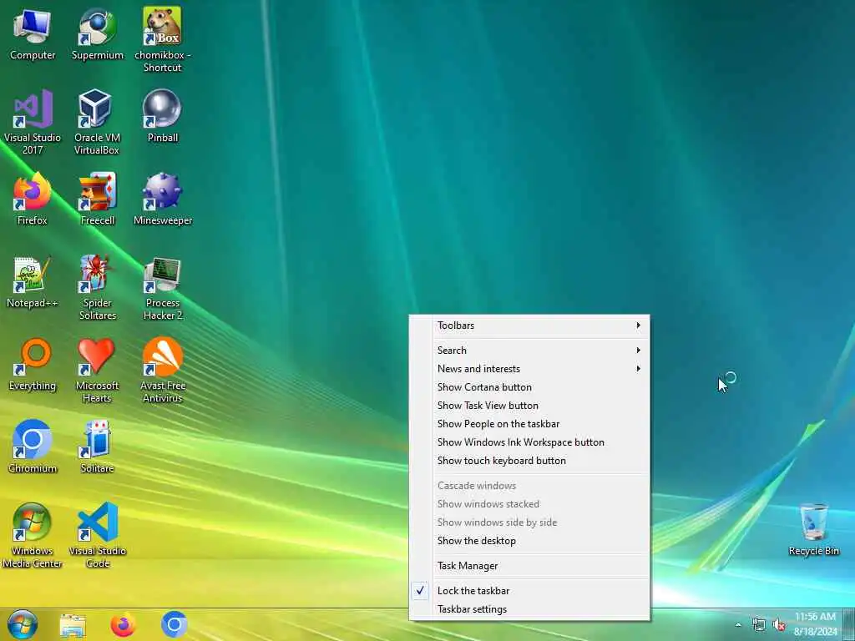
Task: Toggle Show Cortana button
Action: [529, 387]
